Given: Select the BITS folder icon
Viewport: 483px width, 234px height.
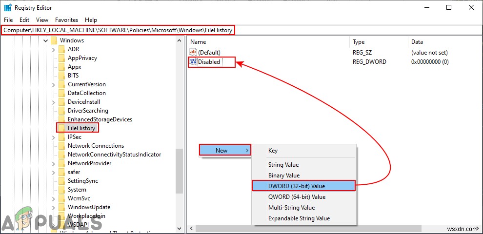Looking at the screenshot, I should click(62, 76).
